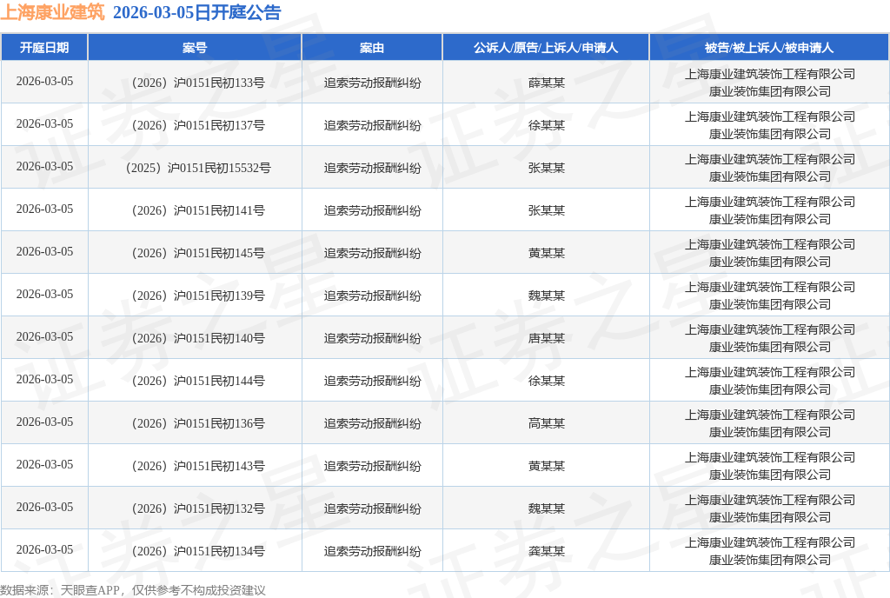Click plaintiff 张某某 in the 15532号 row
The height and width of the screenshot is (598, 890).
[x=546, y=168]
